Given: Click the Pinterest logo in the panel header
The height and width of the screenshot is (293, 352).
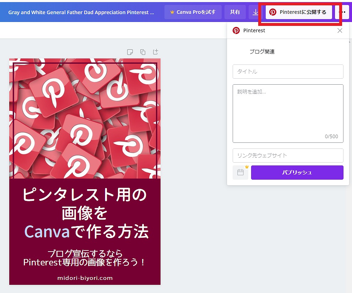Looking at the screenshot, I should pyautogui.click(x=236, y=30).
